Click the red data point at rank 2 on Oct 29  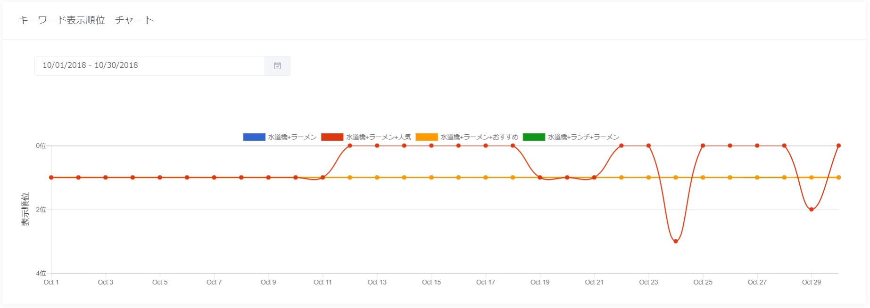coord(812,210)
